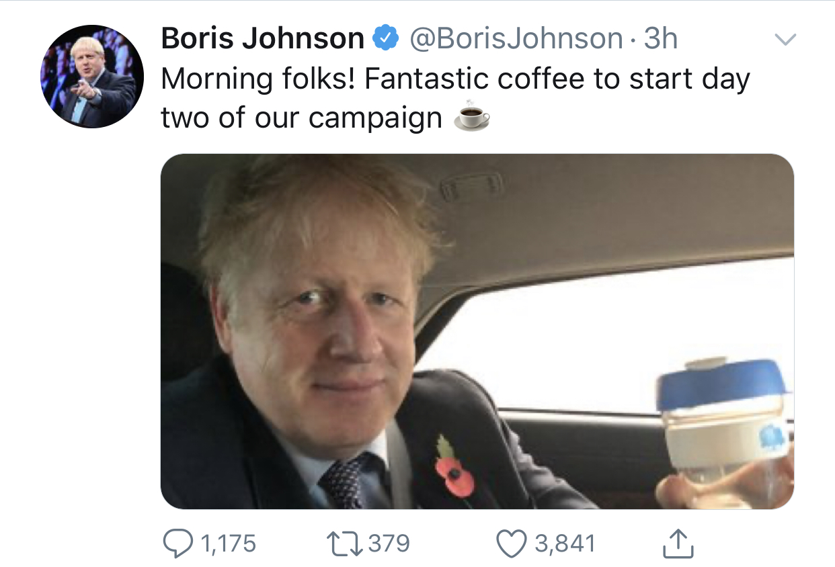
Task: View the 3,841 likes count
Action: click(x=565, y=543)
